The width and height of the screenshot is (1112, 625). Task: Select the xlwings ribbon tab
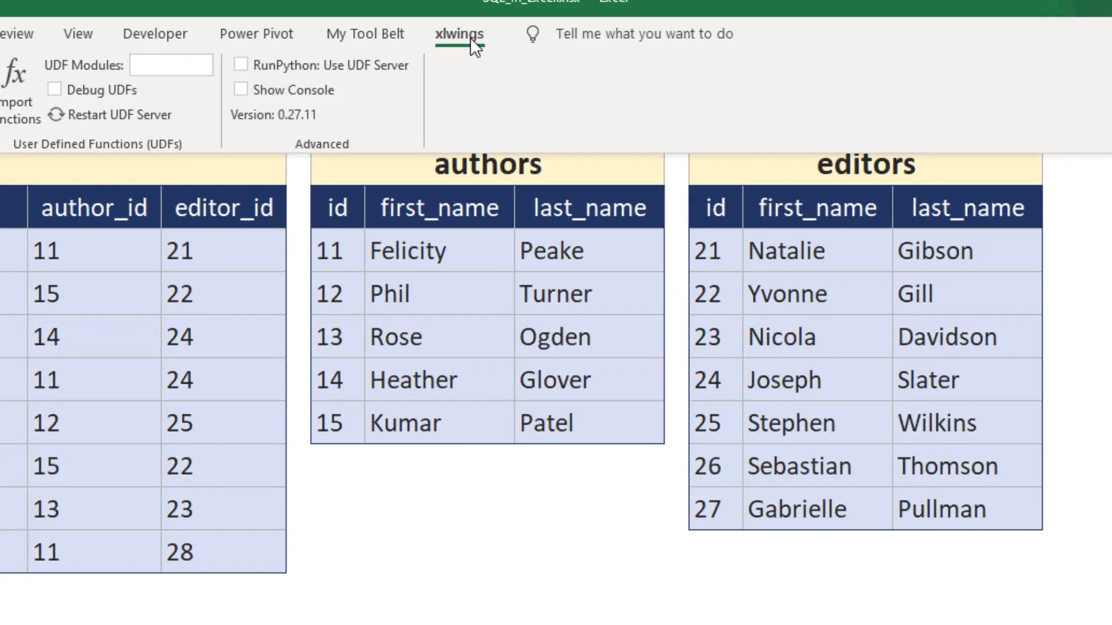(459, 34)
